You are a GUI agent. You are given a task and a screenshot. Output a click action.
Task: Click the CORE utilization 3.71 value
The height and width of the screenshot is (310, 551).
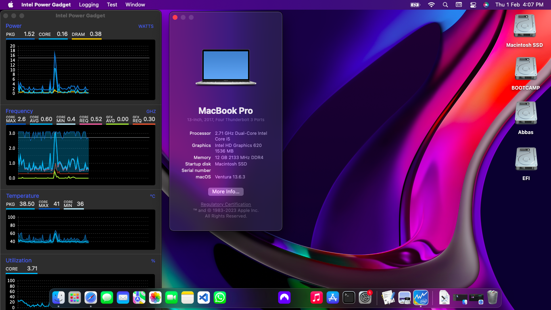tap(32, 268)
